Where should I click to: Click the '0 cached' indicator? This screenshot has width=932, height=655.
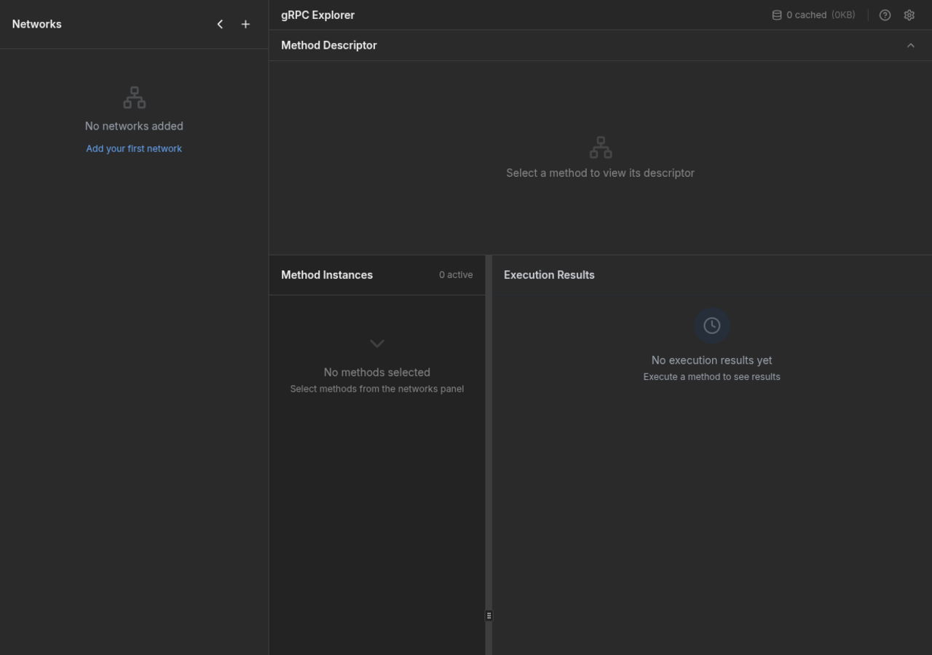pyautogui.click(x=806, y=15)
